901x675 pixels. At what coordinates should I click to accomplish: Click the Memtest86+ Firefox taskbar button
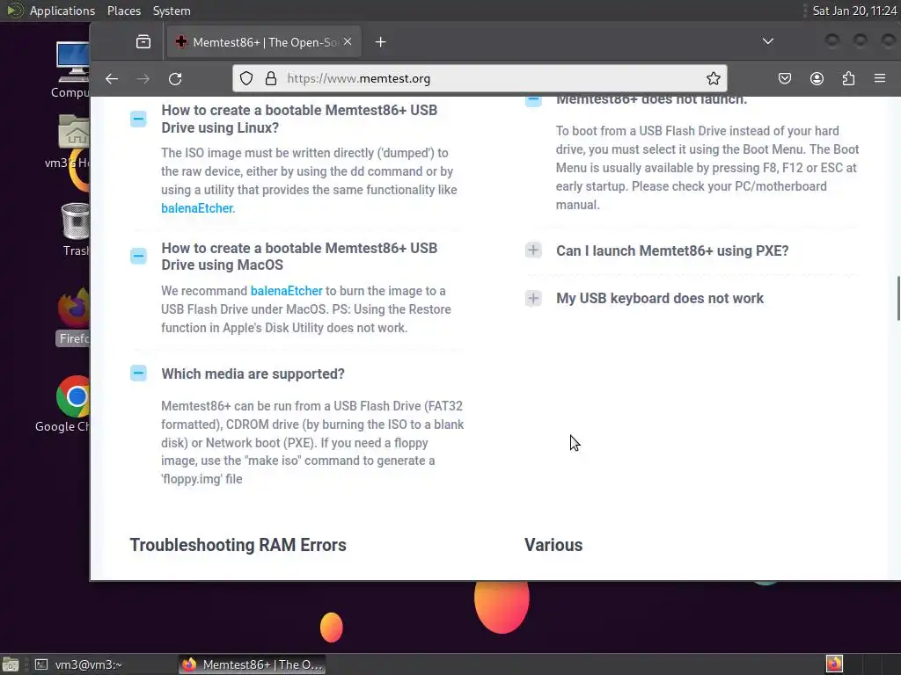click(x=253, y=664)
